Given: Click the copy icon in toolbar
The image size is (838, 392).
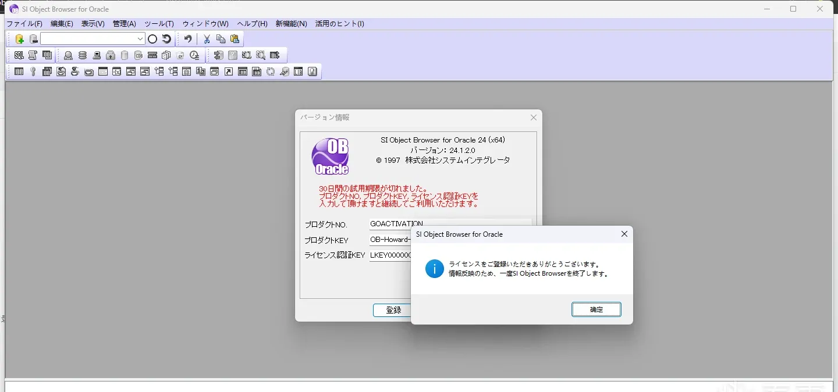Looking at the screenshot, I should (x=221, y=39).
